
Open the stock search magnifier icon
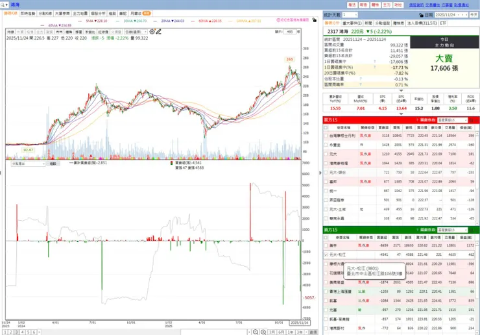pos(3,5)
